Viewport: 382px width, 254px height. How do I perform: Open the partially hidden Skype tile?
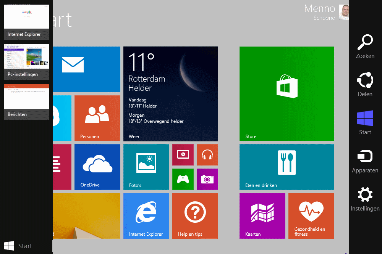(62, 118)
